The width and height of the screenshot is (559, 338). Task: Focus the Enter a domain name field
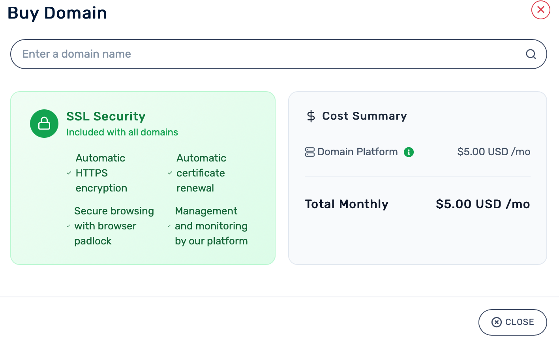pyautogui.click(x=268, y=54)
